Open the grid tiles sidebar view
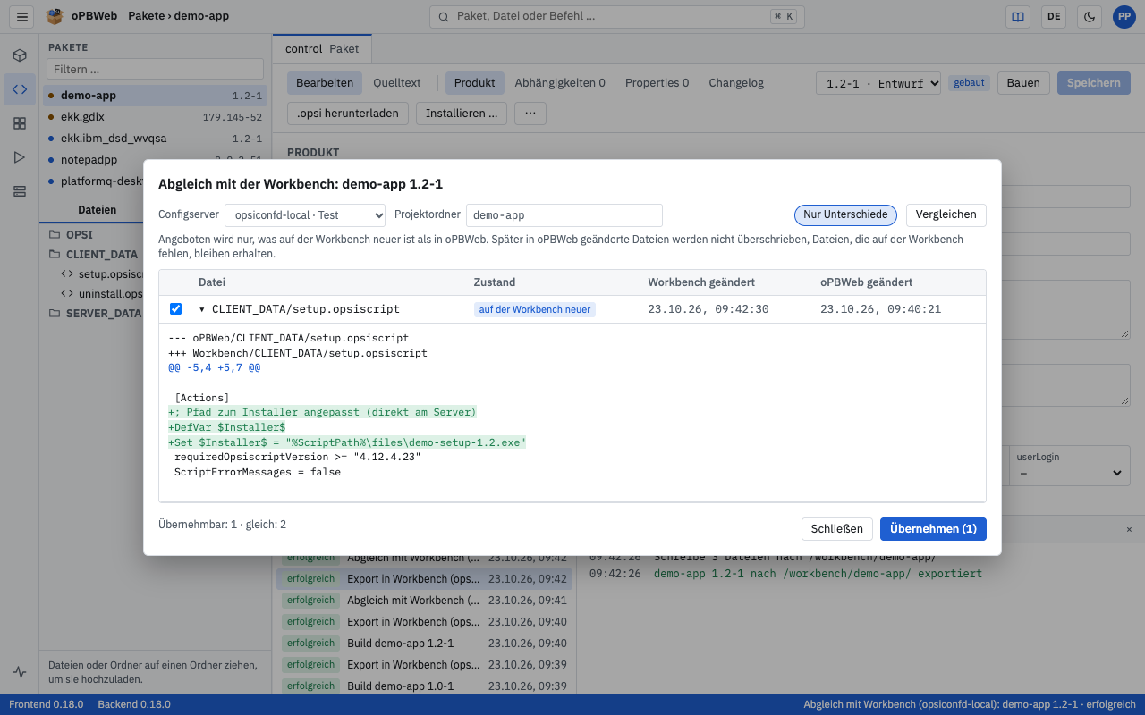The image size is (1145, 715). point(20,123)
